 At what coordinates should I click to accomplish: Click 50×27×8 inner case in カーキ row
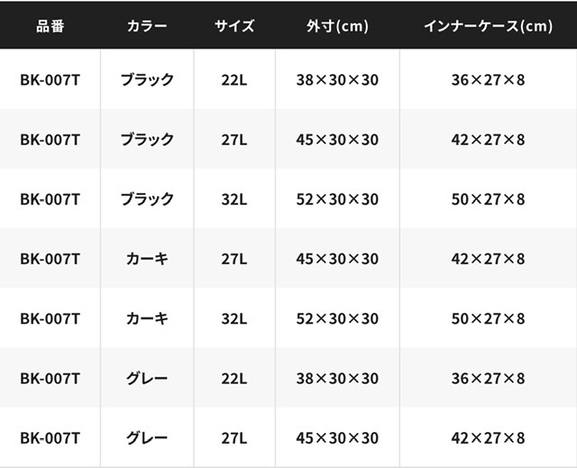[488, 318]
